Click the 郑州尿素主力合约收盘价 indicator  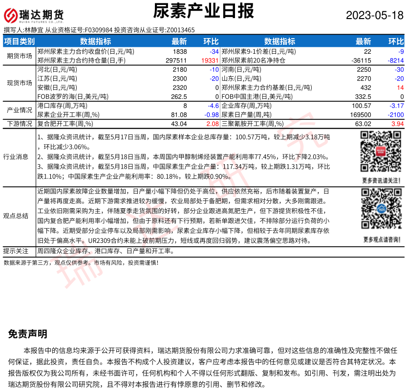click(86, 51)
